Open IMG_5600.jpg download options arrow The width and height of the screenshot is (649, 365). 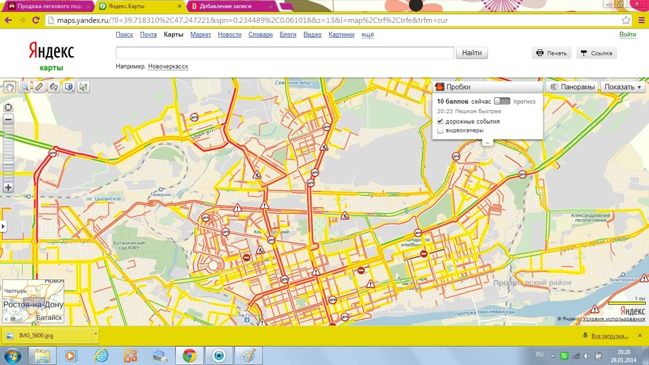95,333
